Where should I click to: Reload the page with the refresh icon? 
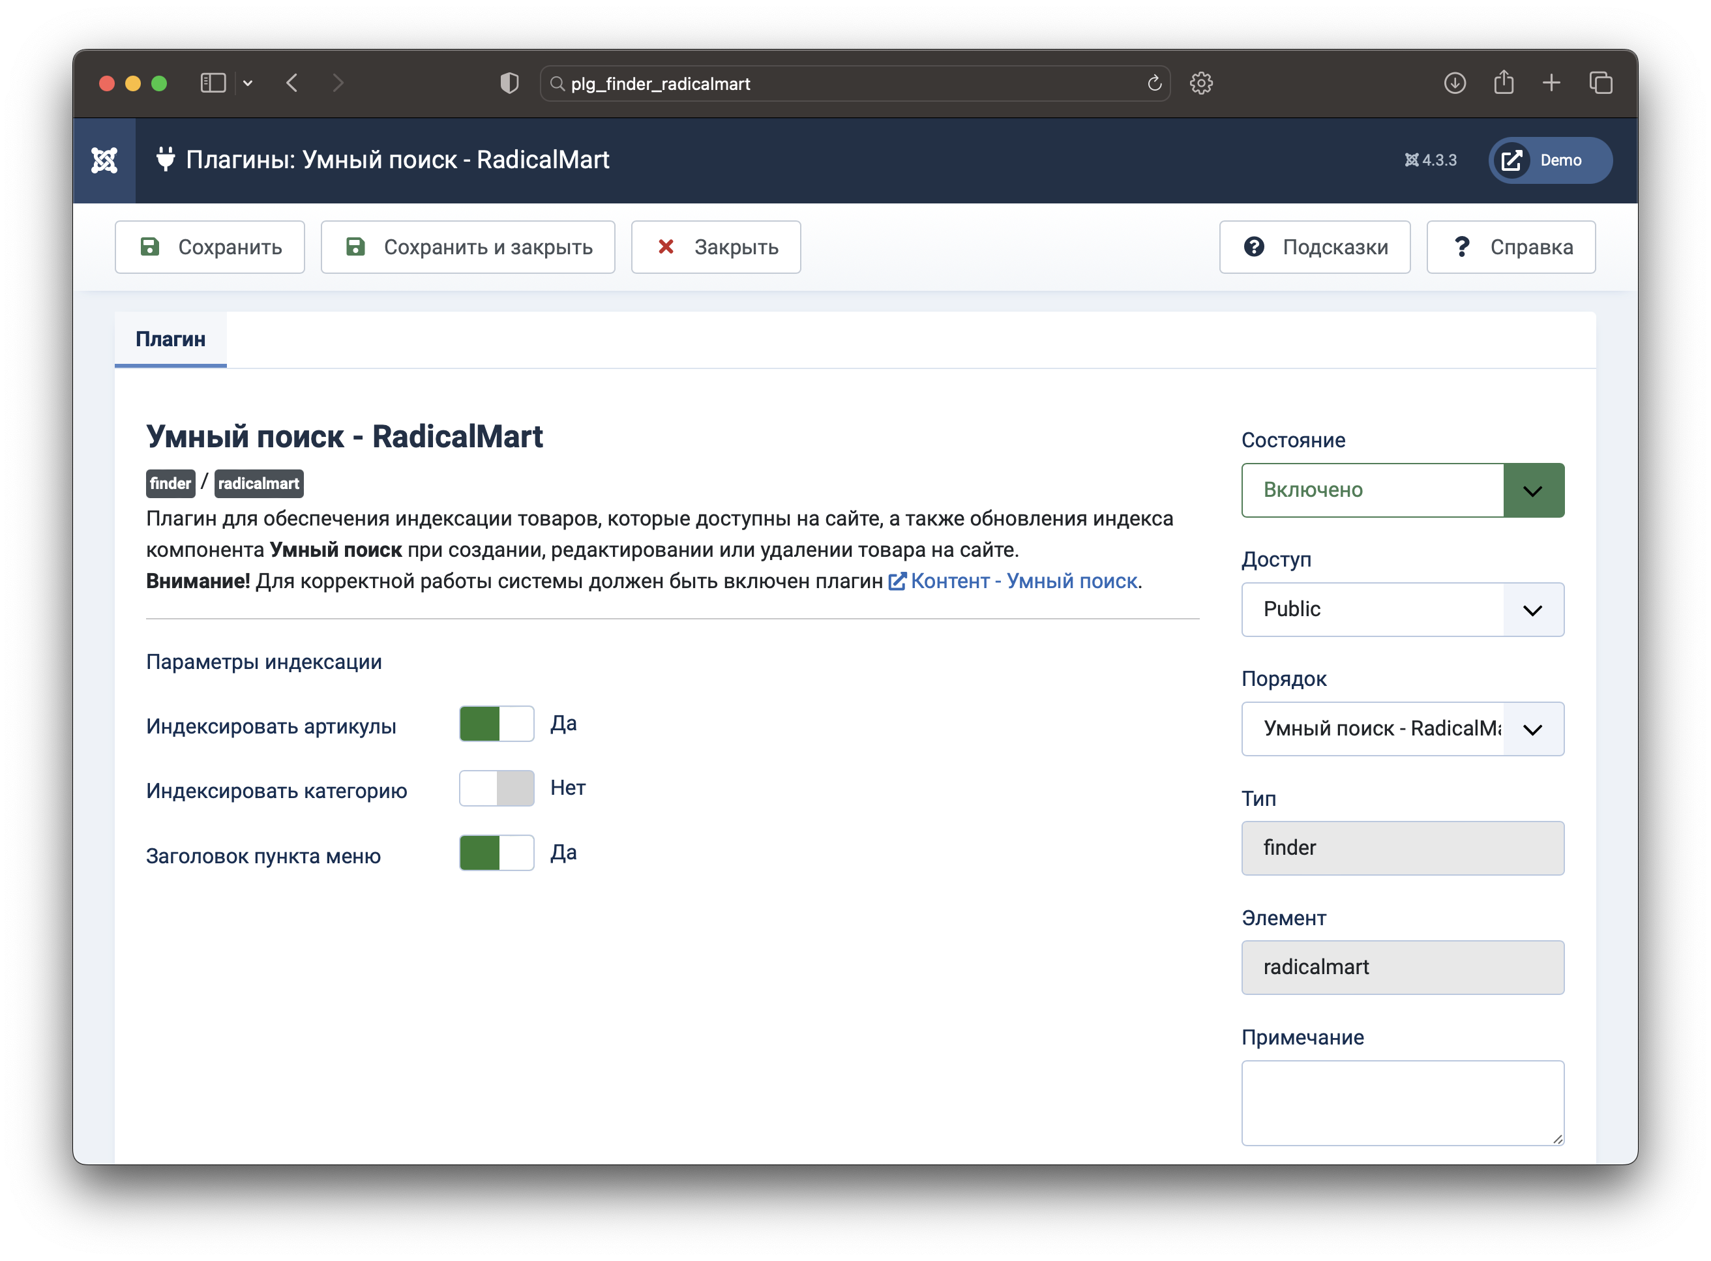tap(1154, 83)
